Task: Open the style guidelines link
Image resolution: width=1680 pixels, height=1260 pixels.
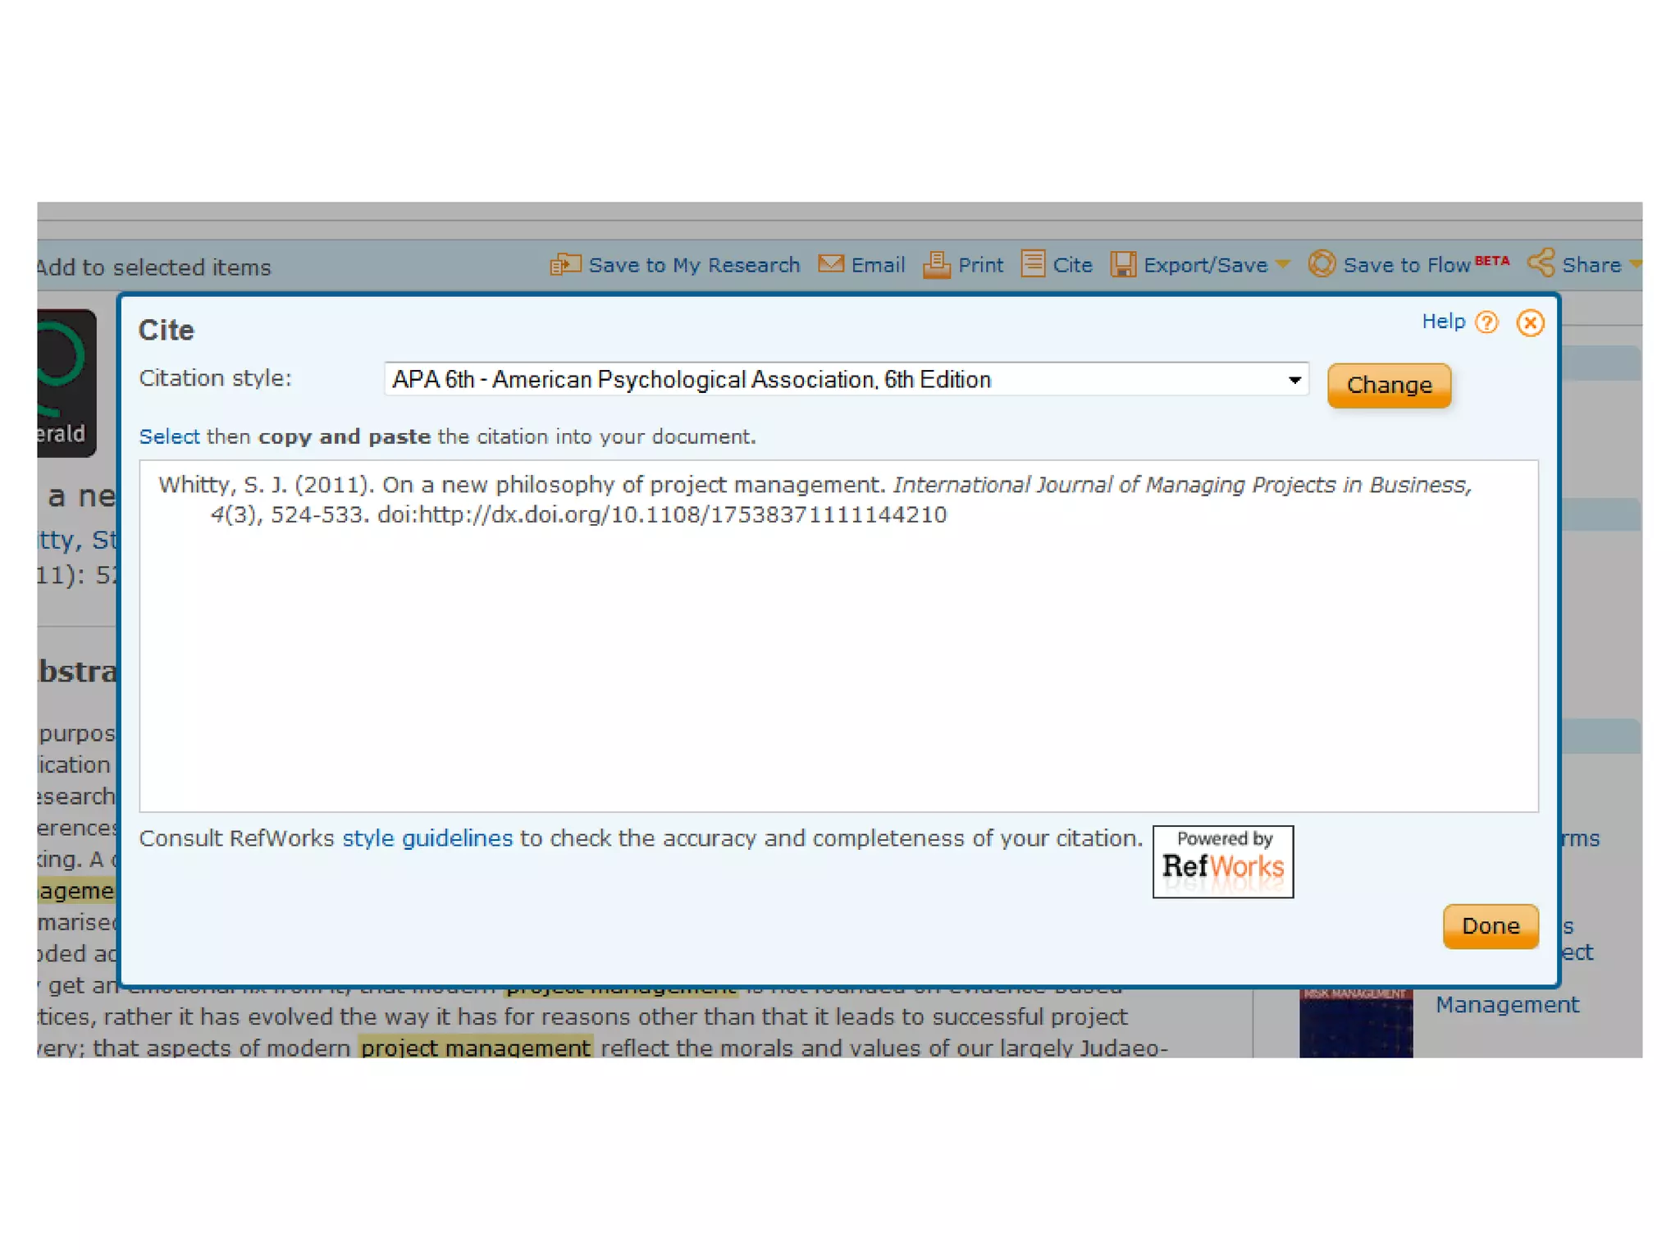Action: [427, 838]
